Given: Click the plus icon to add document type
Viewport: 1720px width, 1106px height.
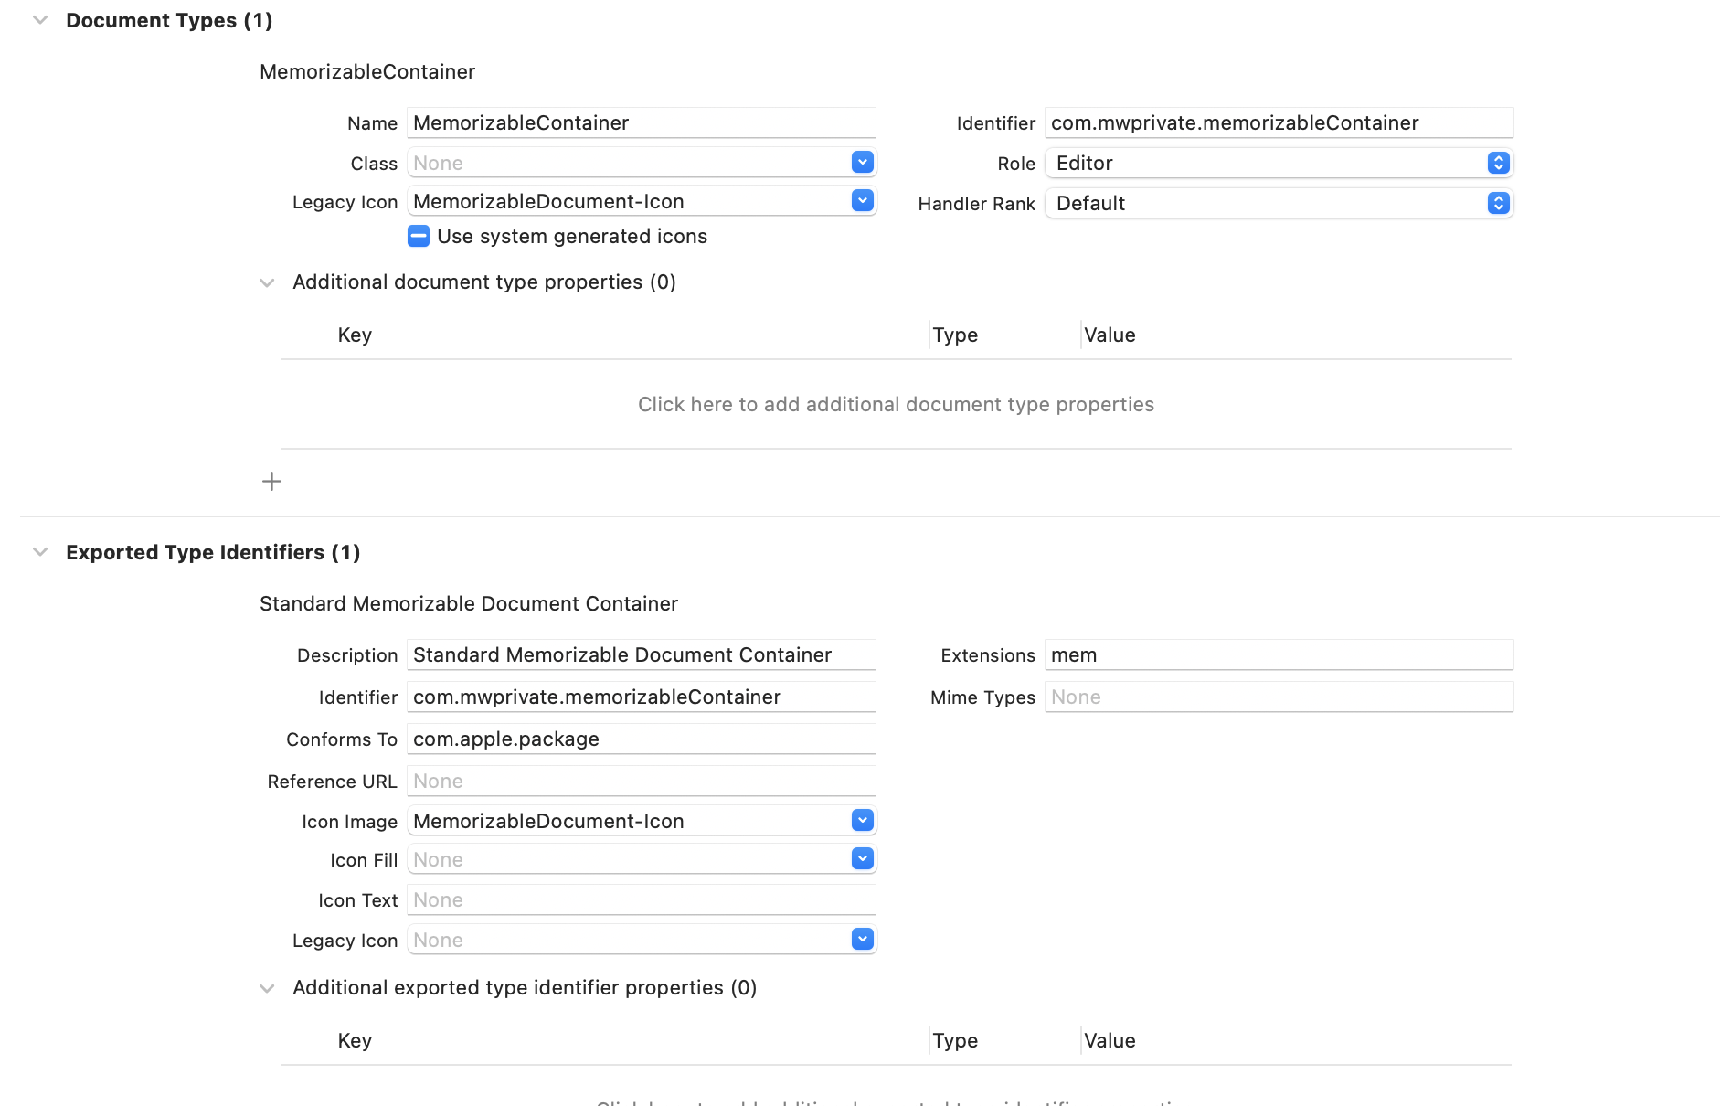Looking at the screenshot, I should tap(271, 482).
